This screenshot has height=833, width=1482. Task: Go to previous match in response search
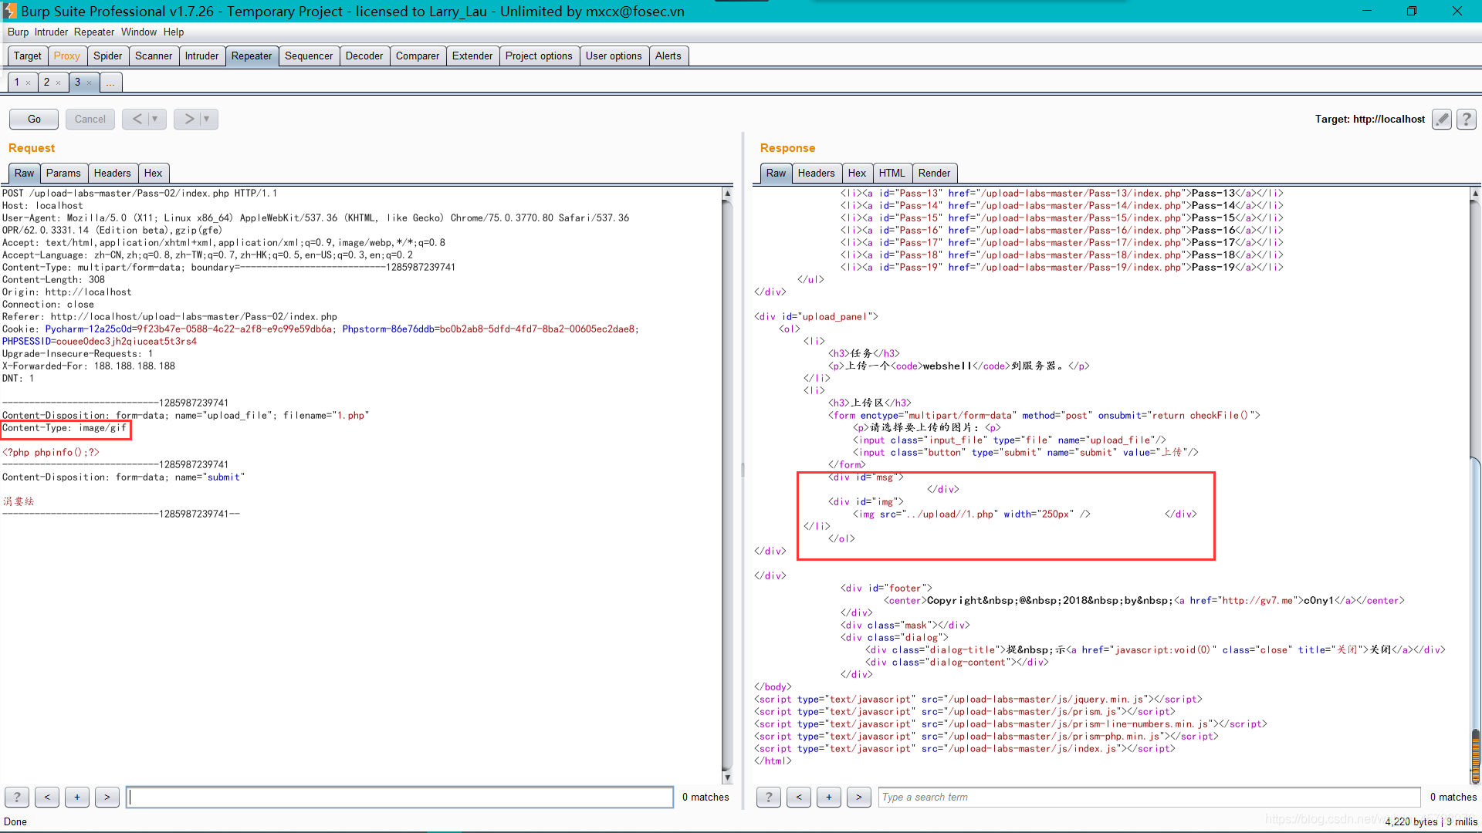799,797
